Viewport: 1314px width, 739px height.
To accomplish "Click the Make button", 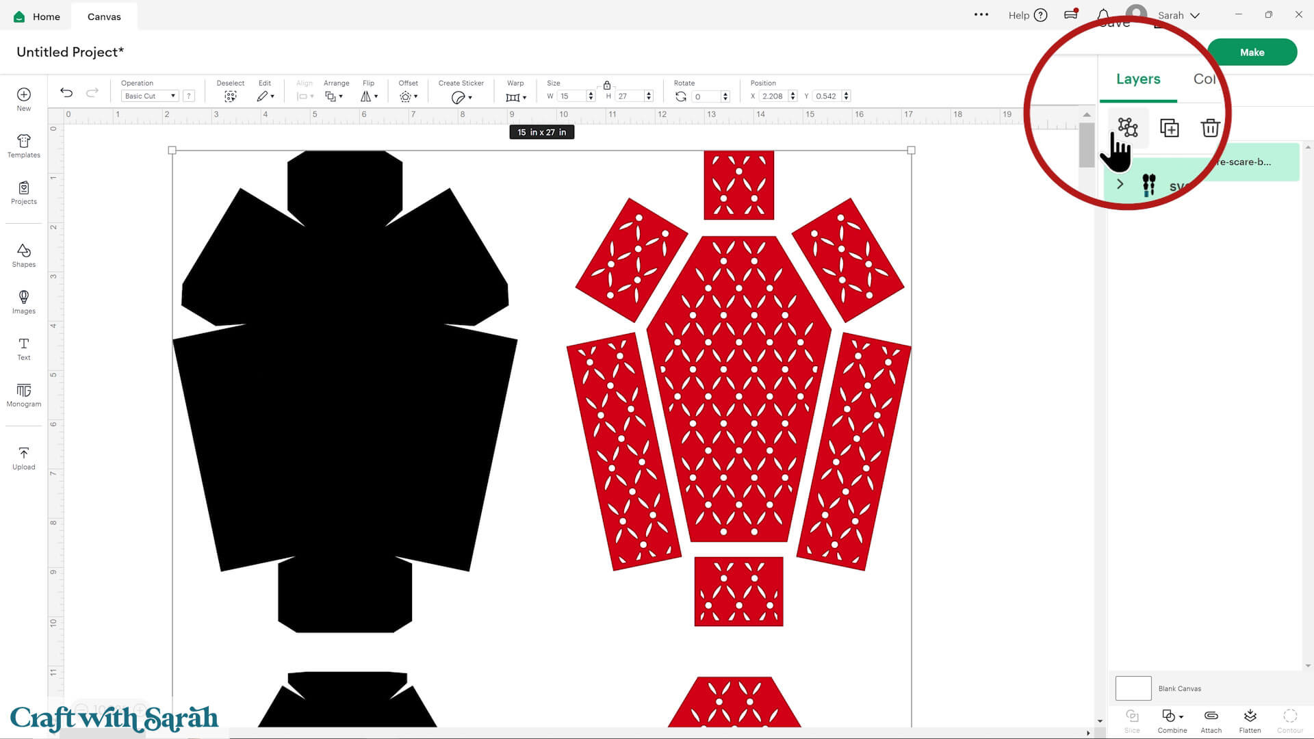I will 1252,52.
